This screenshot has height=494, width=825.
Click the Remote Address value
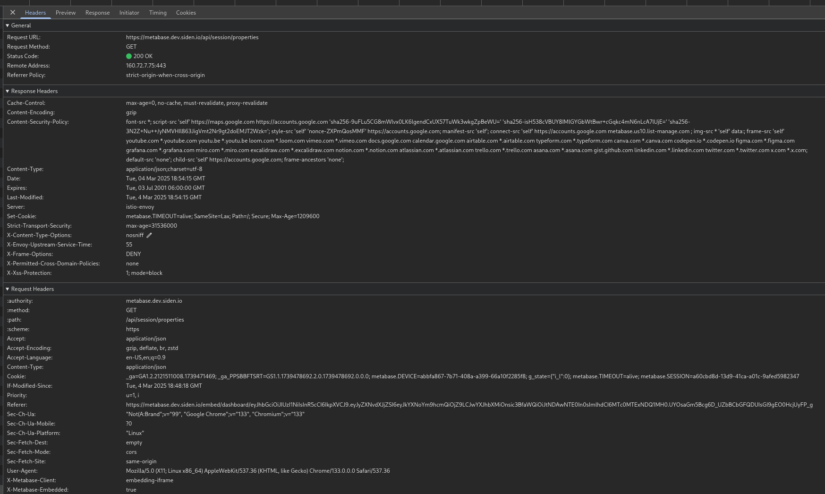coord(146,66)
